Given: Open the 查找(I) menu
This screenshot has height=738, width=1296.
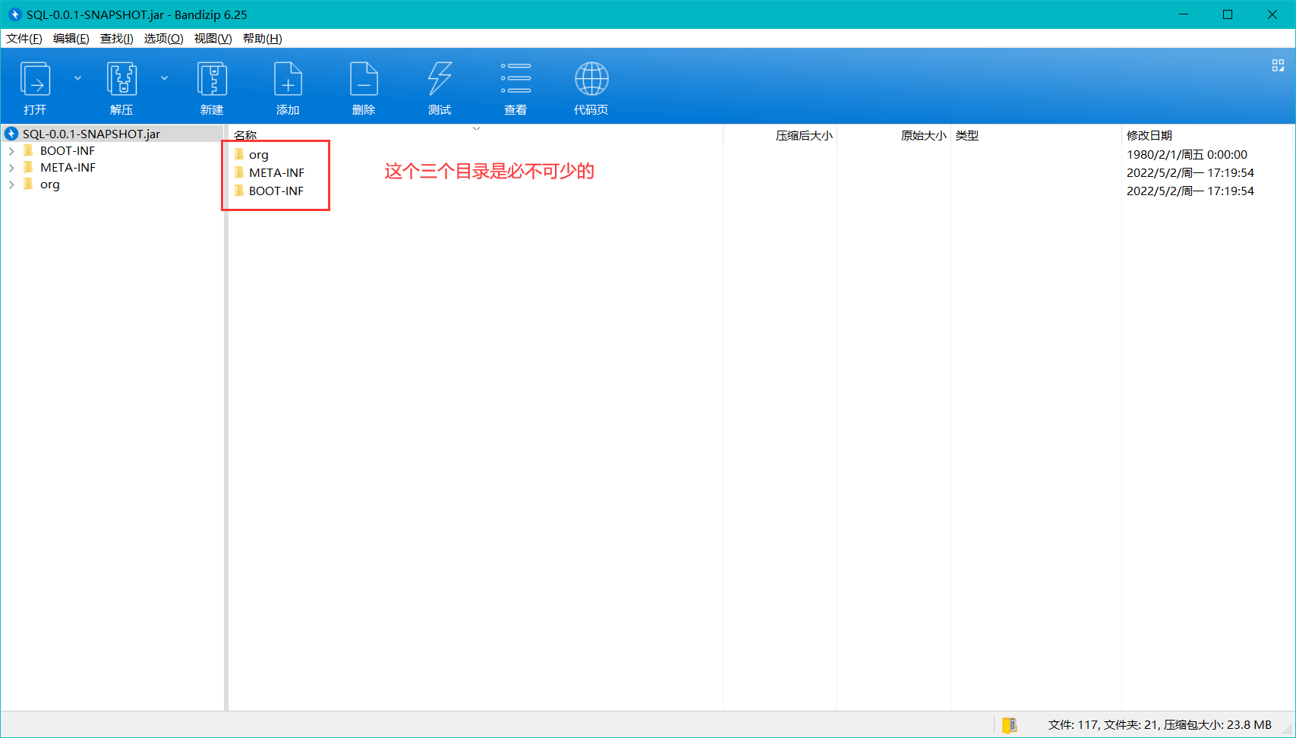Looking at the screenshot, I should (x=117, y=39).
